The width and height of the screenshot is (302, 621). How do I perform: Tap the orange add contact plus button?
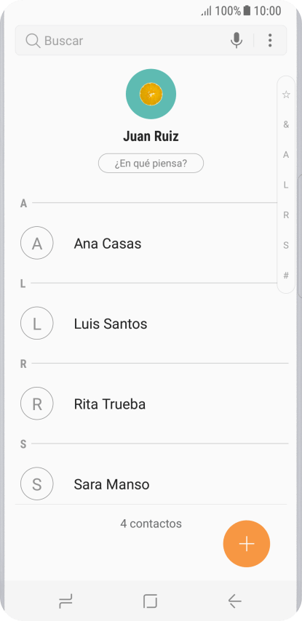(247, 544)
